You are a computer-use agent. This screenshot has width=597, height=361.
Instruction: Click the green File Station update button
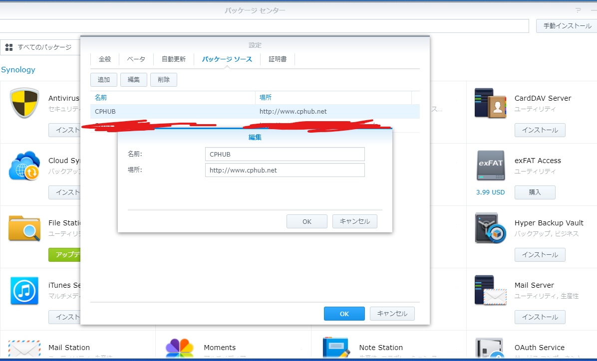pos(65,255)
